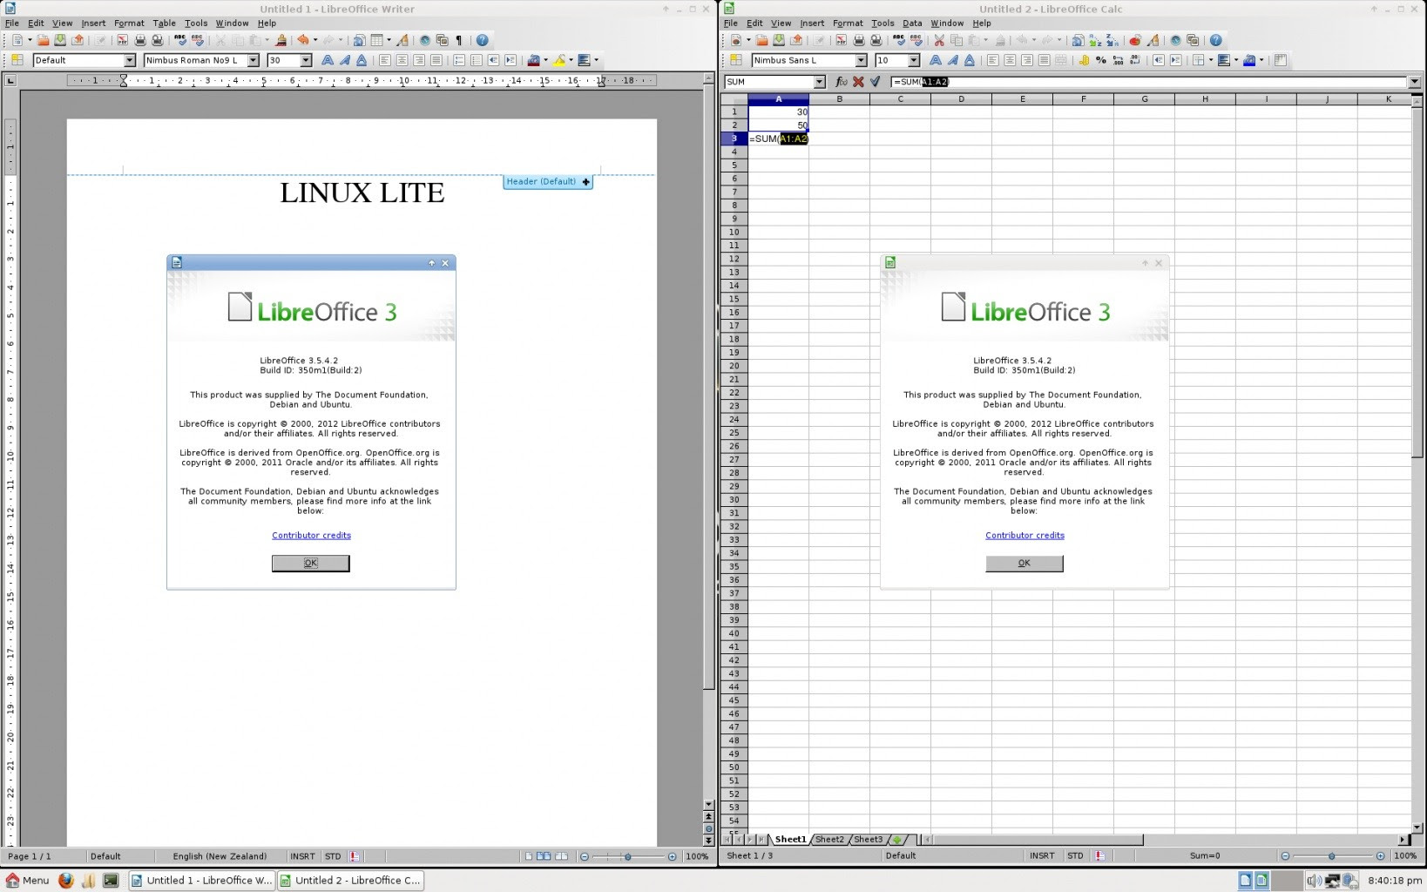Open the Function Wizard in Calc
Image resolution: width=1427 pixels, height=892 pixels.
click(842, 81)
